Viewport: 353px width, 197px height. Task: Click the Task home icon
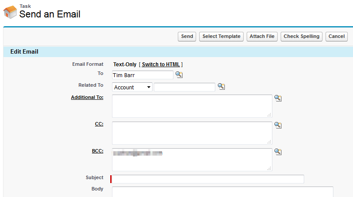click(x=10, y=12)
